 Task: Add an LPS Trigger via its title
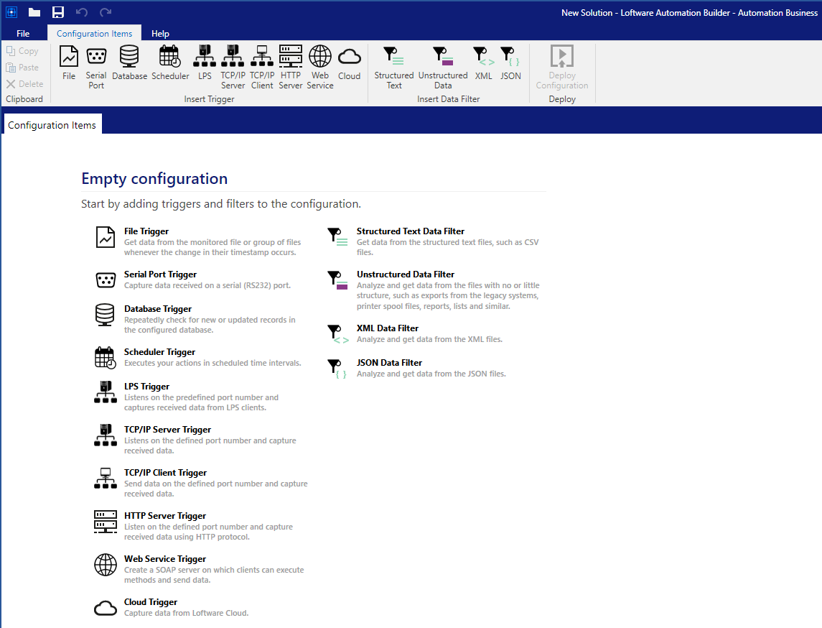146,387
